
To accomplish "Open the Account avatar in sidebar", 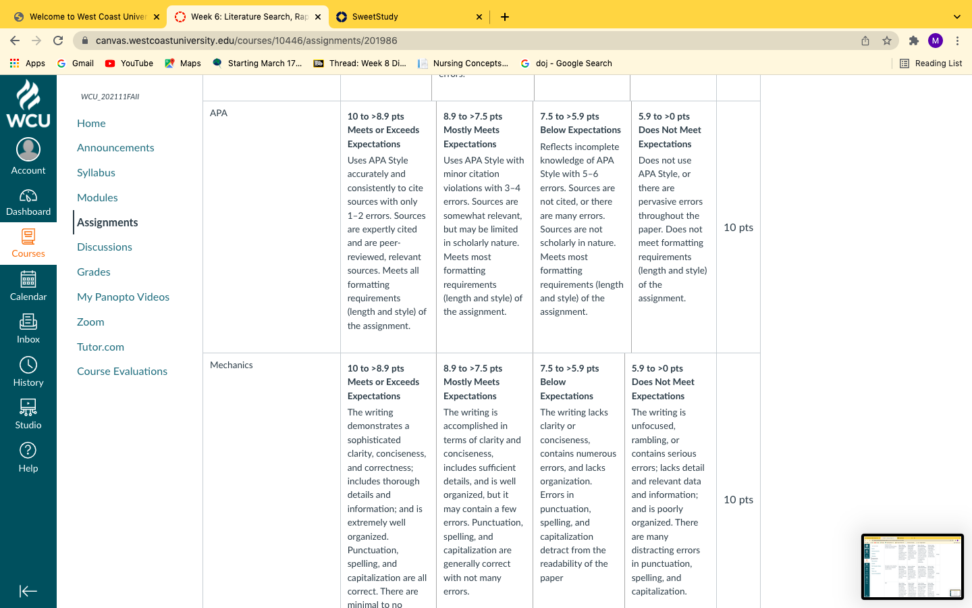I will 28,149.
